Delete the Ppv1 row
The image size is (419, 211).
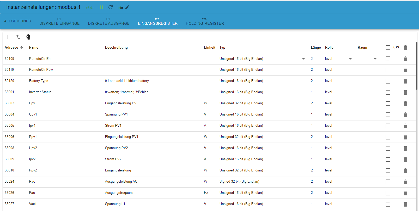[405, 137]
